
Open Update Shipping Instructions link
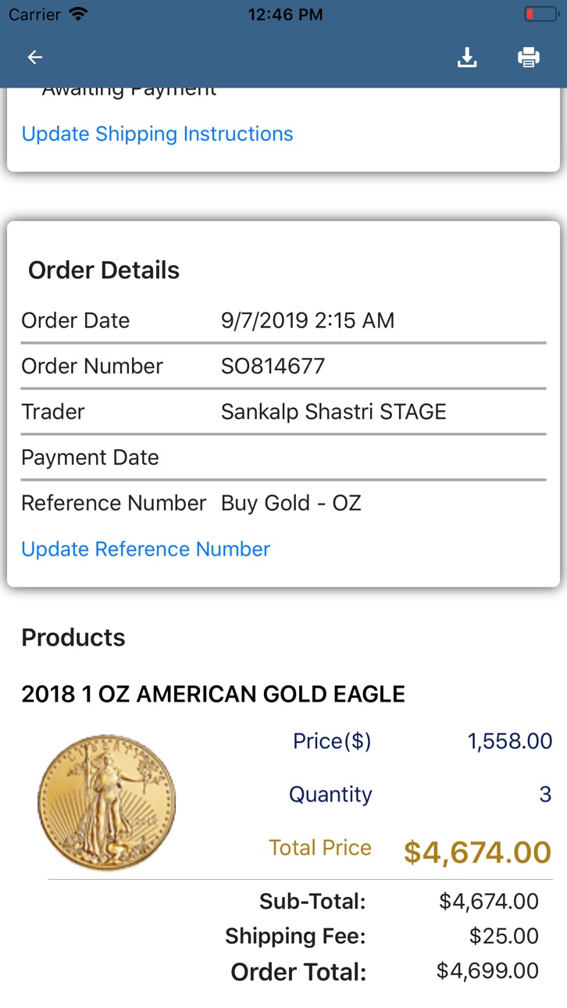tap(157, 134)
